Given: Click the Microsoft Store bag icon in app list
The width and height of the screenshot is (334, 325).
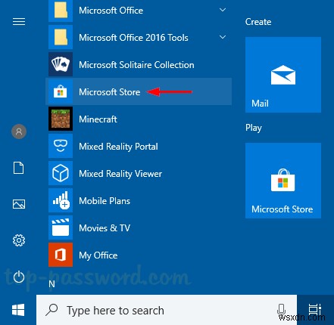Looking at the screenshot, I should click(x=61, y=91).
